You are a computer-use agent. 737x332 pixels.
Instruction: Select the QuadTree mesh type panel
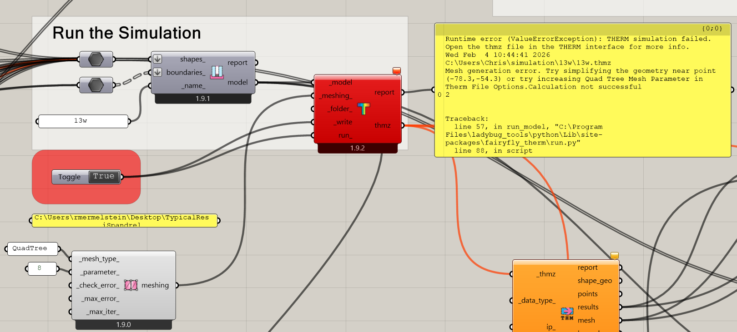(32, 248)
